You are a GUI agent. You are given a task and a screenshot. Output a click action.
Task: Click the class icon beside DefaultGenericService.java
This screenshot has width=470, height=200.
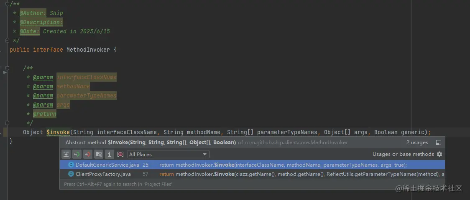pyautogui.click(x=71, y=165)
